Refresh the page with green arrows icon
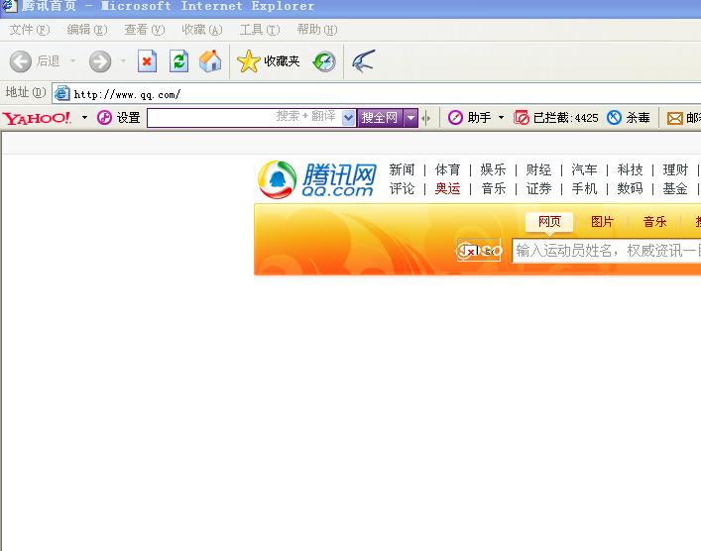Screen dimensions: 701x551 178,61
